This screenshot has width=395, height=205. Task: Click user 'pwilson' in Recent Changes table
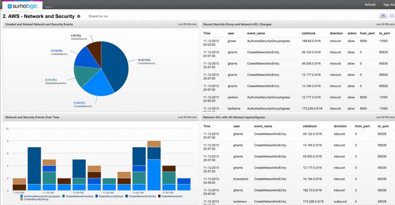(233, 97)
